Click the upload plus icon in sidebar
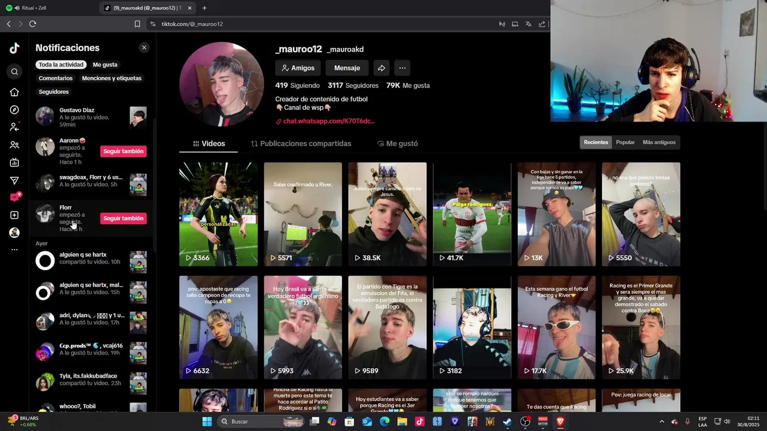This screenshot has height=431, width=767. pyautogui.click(x=14, y=215)
